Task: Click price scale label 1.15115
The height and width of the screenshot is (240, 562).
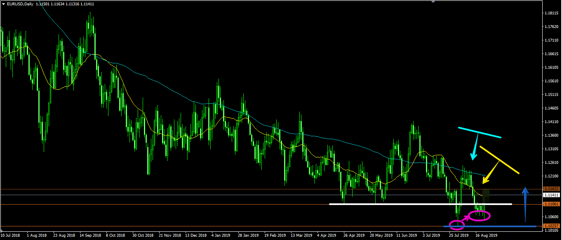Action: tap(551, 95)
